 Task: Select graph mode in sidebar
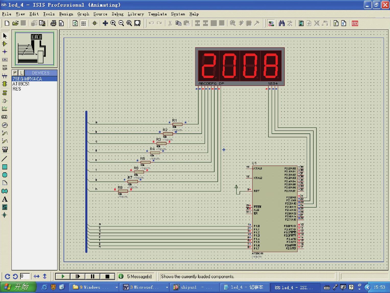(x=5, y=109)
